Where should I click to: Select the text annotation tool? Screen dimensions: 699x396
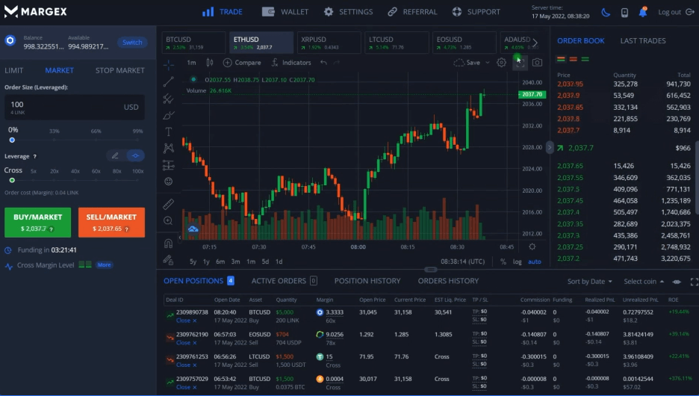tap(168, 132)
